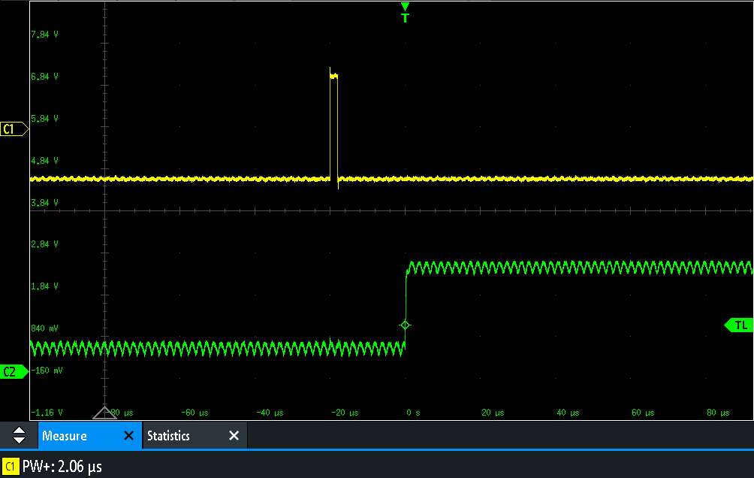The width and height of the screenshot is (754, 478).
Task: Close the Statistics tab
Action: click(x=233, y=435)
